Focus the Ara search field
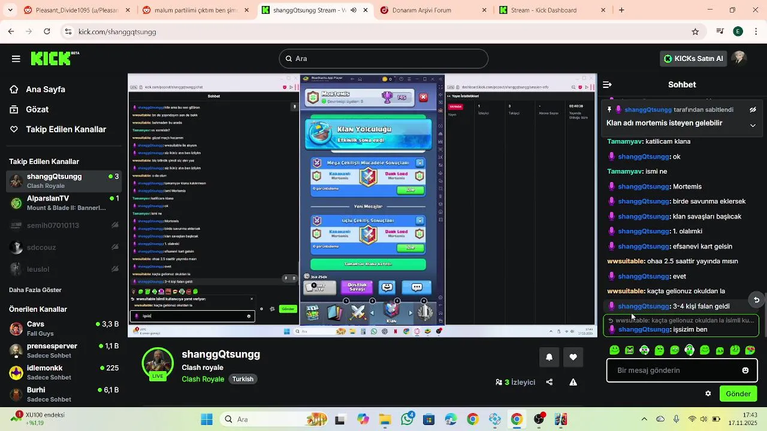Screen dimensions: 767x431 tap(383, 59)
